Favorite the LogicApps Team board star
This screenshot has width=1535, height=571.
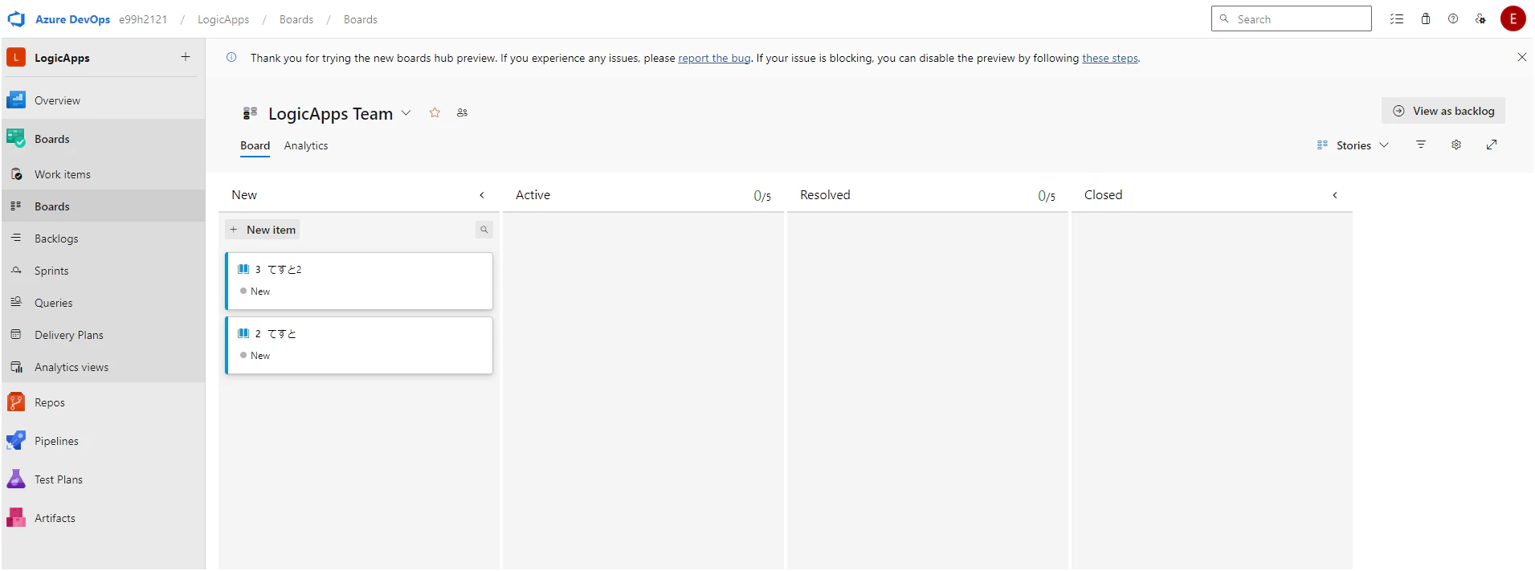pyautogui.click(x=435, y=112)
